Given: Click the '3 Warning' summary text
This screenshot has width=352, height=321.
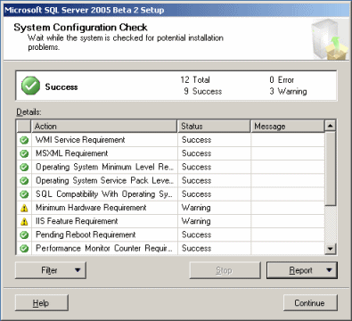Looking at the screenshot, I should coord(288,92).
